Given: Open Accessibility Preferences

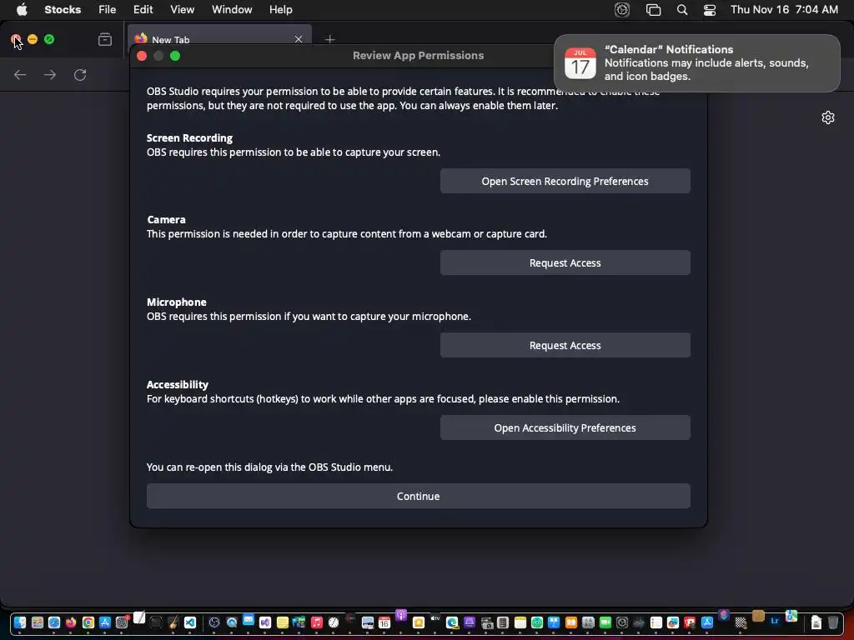Looking at the screenshot, I should [565, 428].
